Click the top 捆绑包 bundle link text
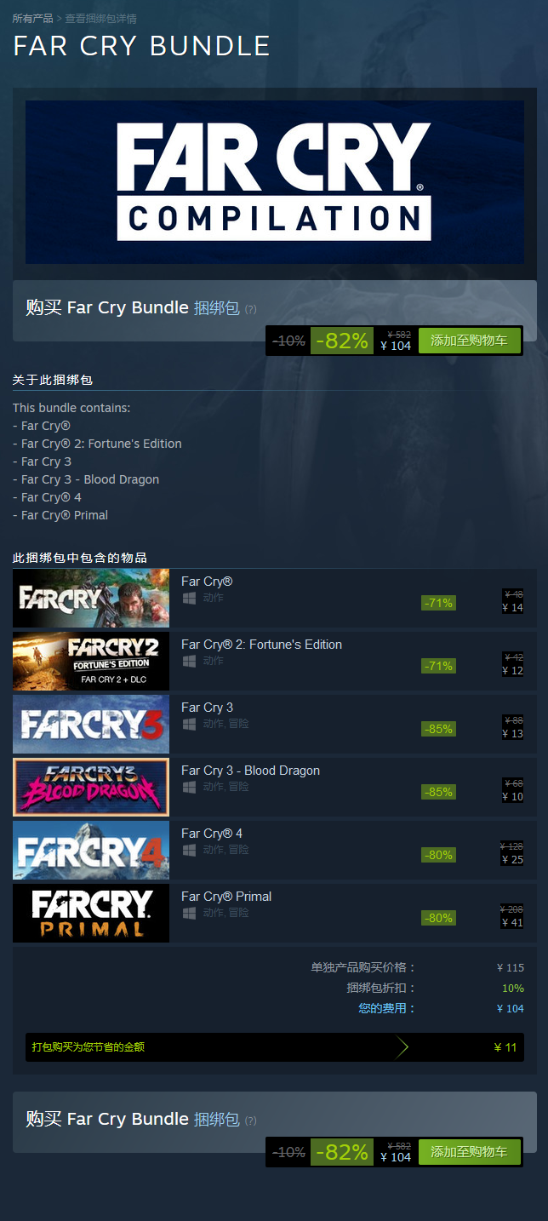The width and height of the screenshot is (548, 1221). pyautogui.click(x=216, y=308)
